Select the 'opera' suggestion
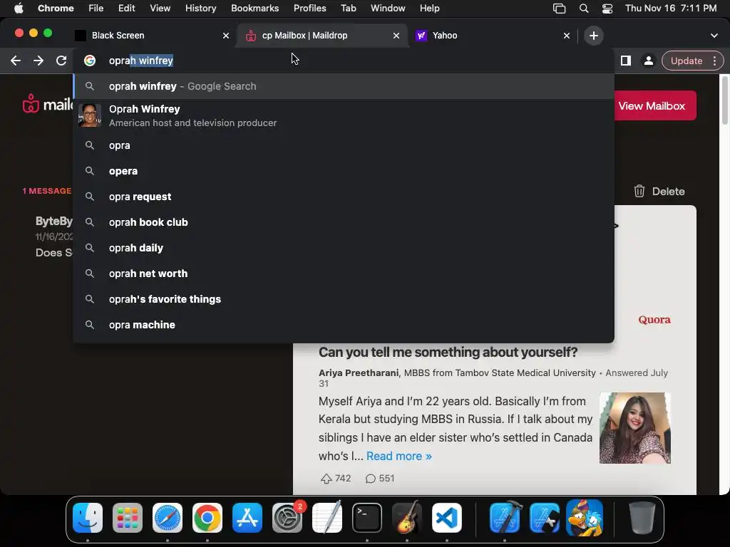Viewport: 730px width, 547px height. (x=344, y=171)
